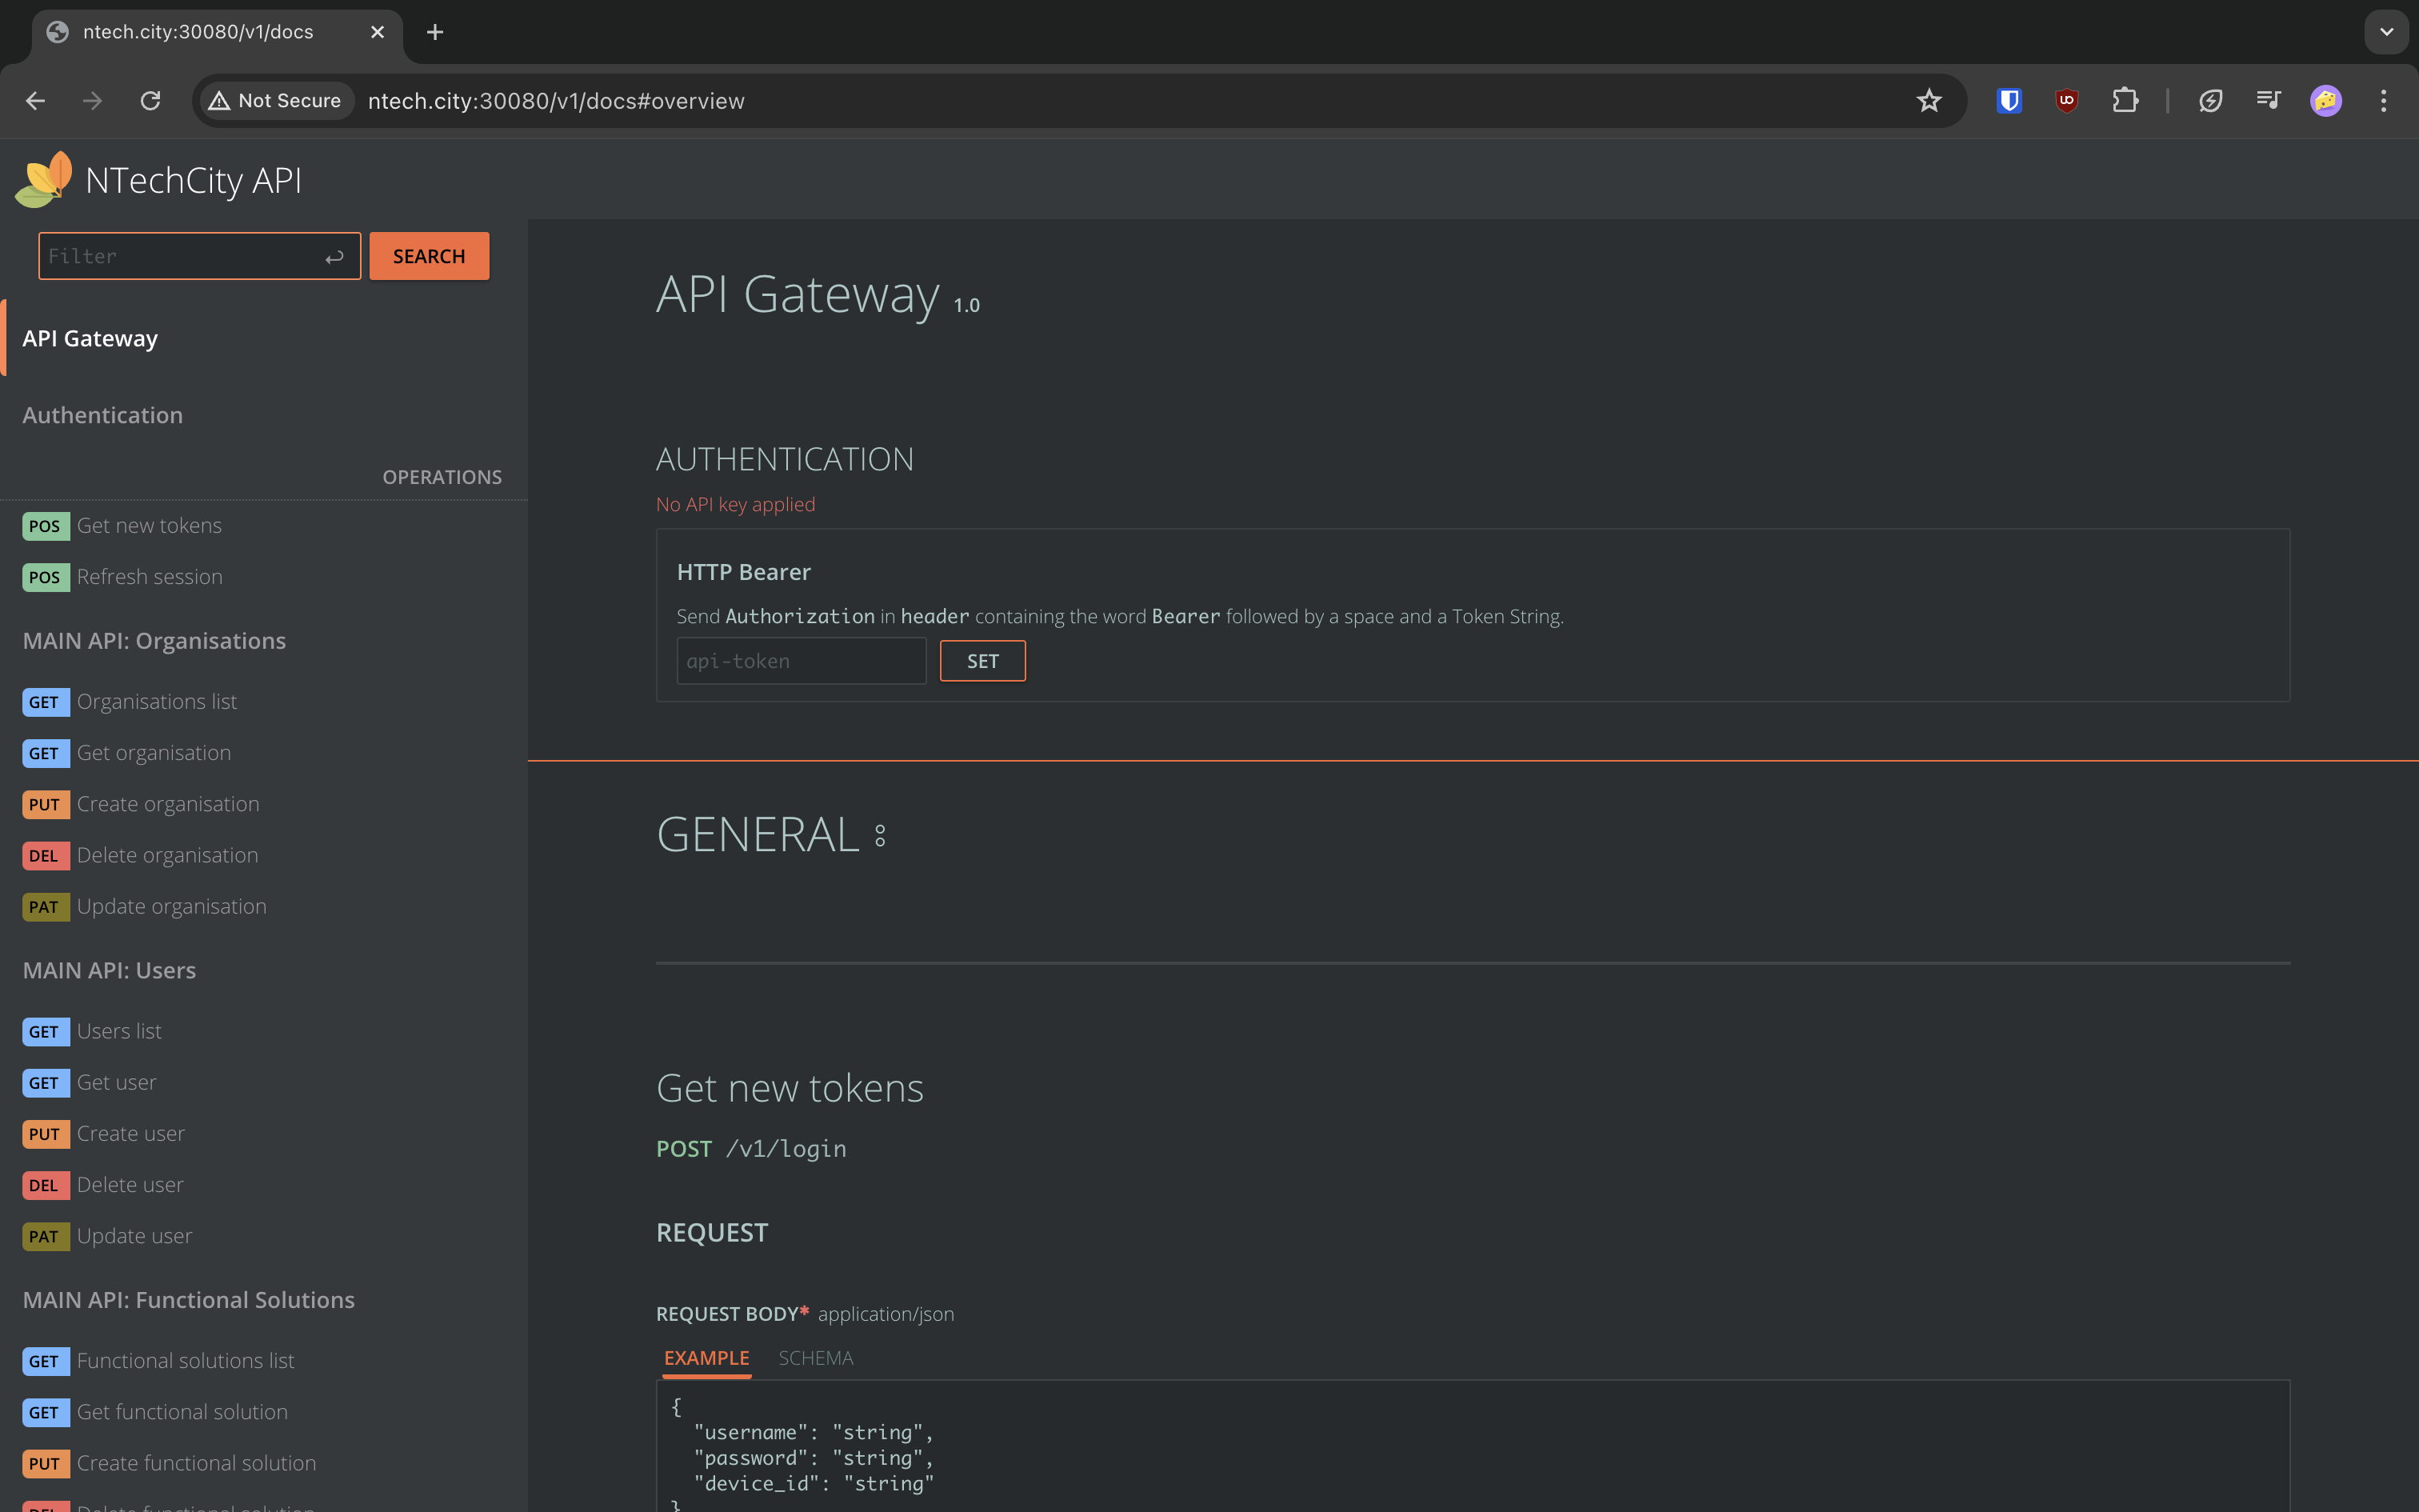
Task: Open the Delete organisation operation
Action: tap(167, 855)
